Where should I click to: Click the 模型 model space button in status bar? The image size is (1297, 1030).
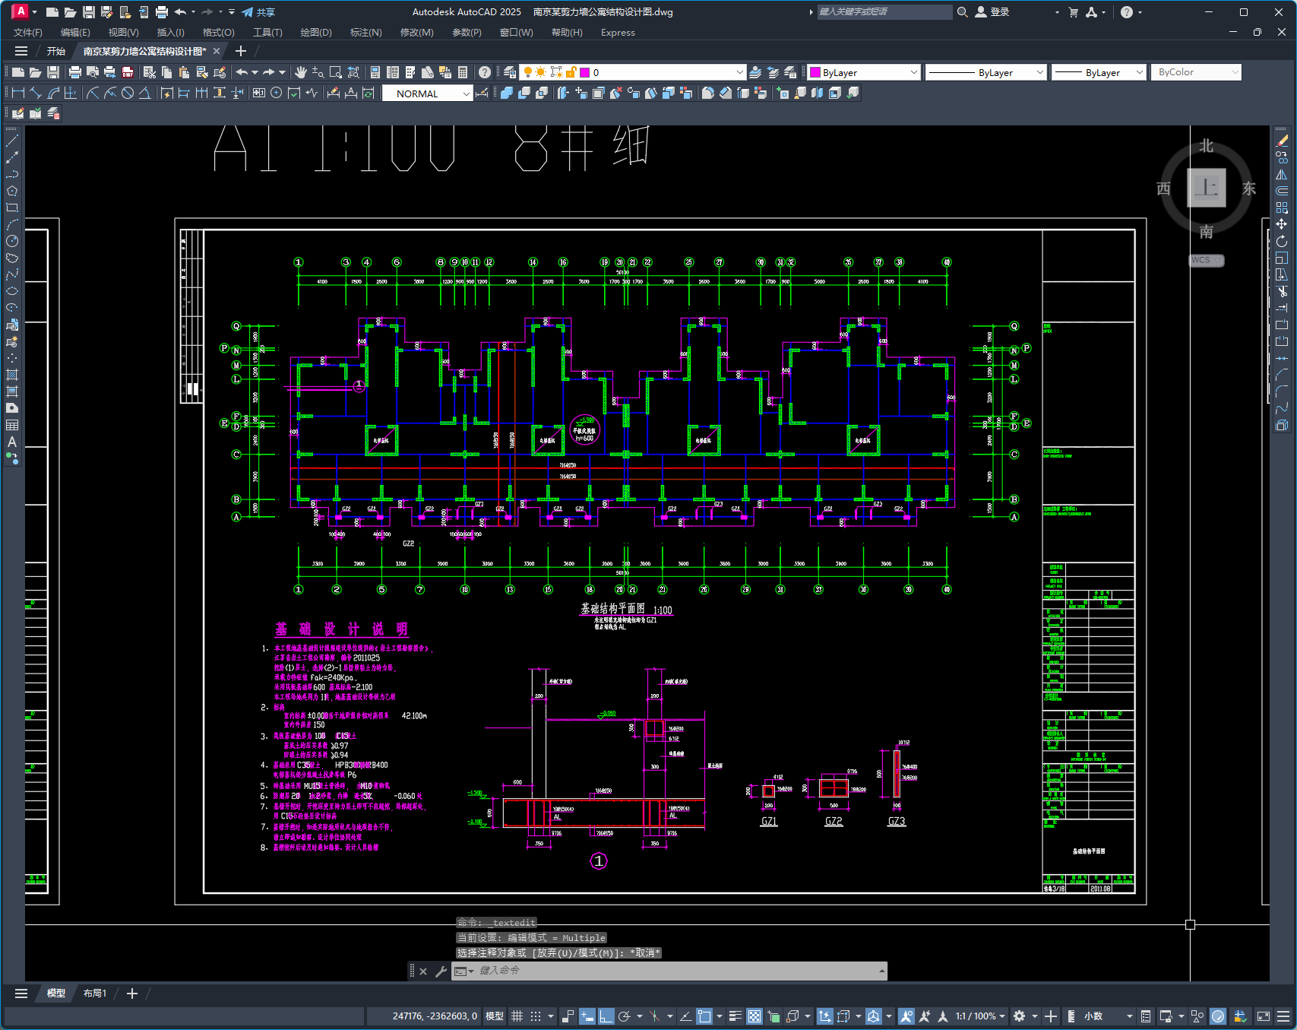pos(495,1016)
